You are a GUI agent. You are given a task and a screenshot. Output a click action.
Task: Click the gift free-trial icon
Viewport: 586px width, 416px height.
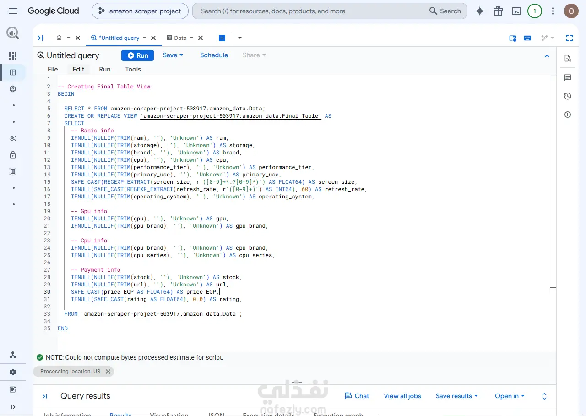498,11
